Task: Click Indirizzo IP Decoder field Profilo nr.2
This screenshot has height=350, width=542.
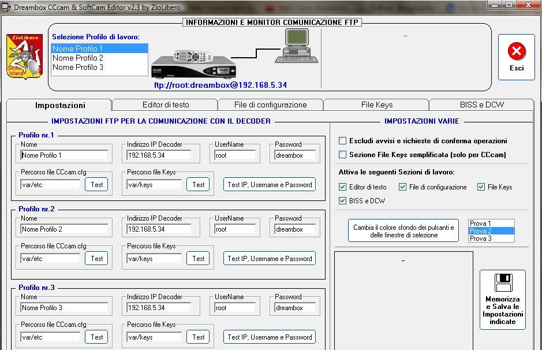Action: coord(159,229)
